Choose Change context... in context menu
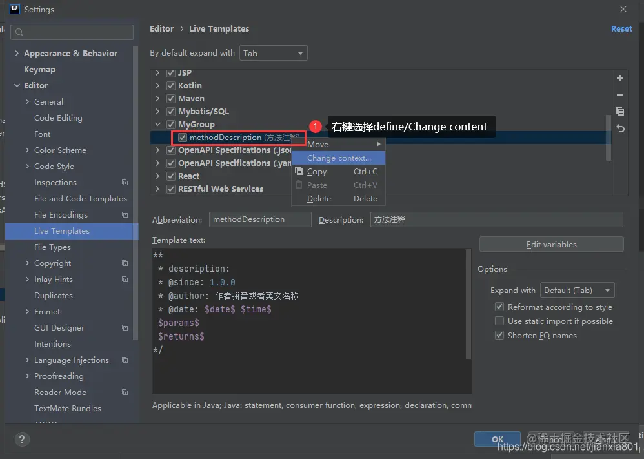Screen dimensions: 644x459 click(x=338, y=158)
